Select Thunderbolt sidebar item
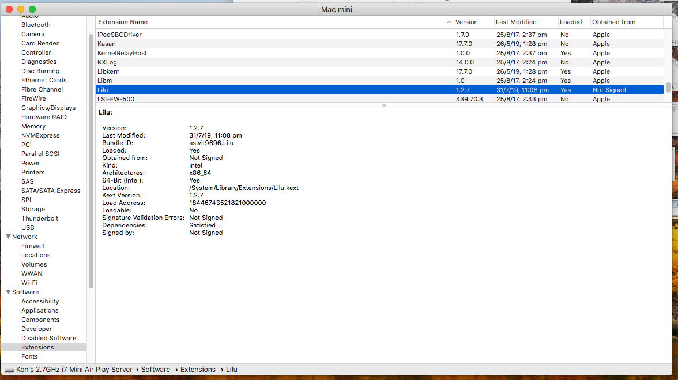Screen dimensions: 678x380 click(40, 219)
